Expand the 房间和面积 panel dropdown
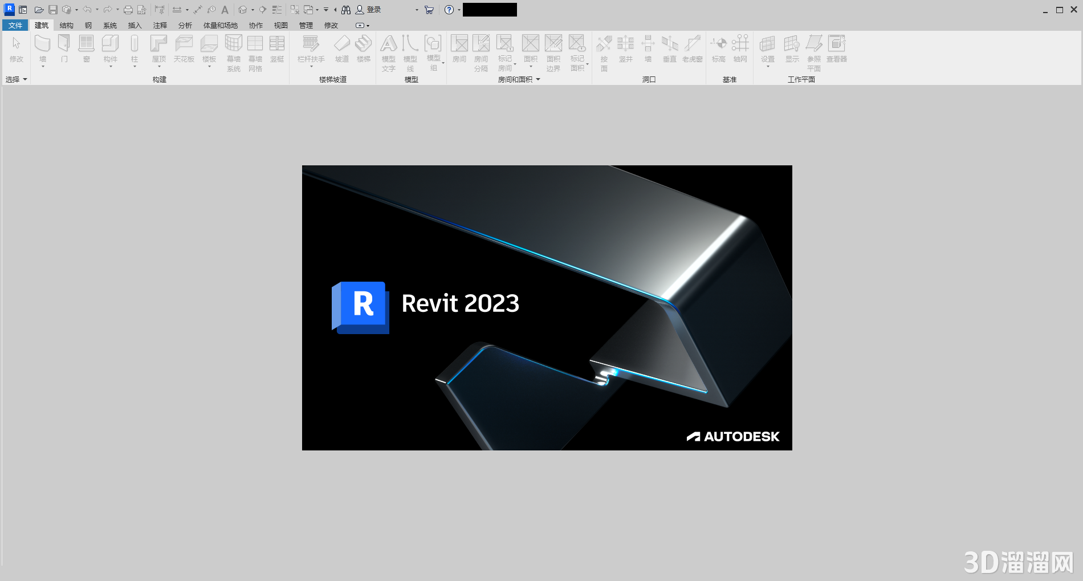 tap(538, 79)
